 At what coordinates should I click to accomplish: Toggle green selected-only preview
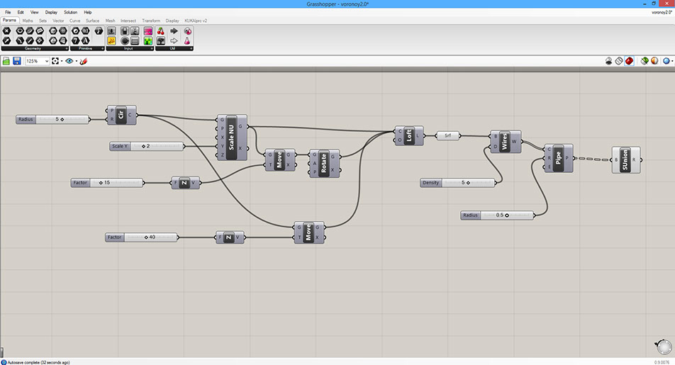tap(645, 61)
